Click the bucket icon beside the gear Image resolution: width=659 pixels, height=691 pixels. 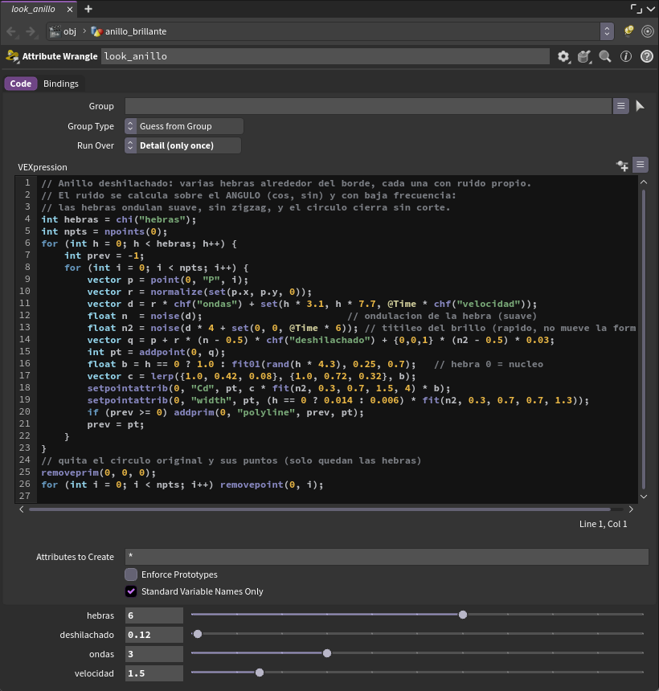coord(584,56)
